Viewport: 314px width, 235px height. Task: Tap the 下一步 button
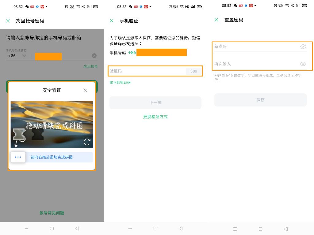click(x=155, y=103)
